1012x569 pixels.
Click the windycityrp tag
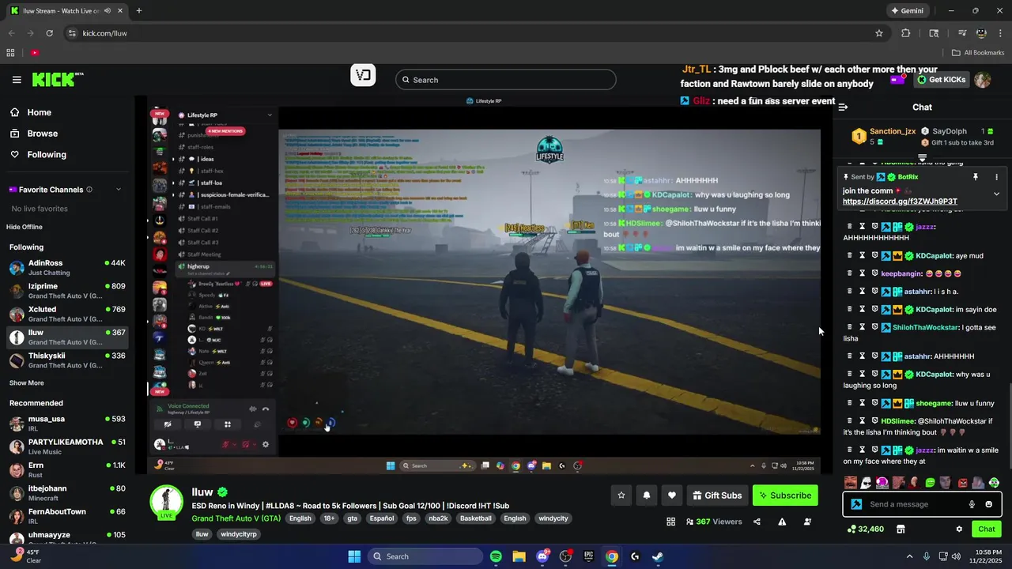(x=239, y=534)
